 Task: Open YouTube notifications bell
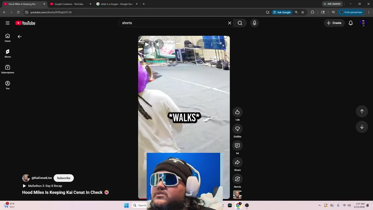point(351,23)
